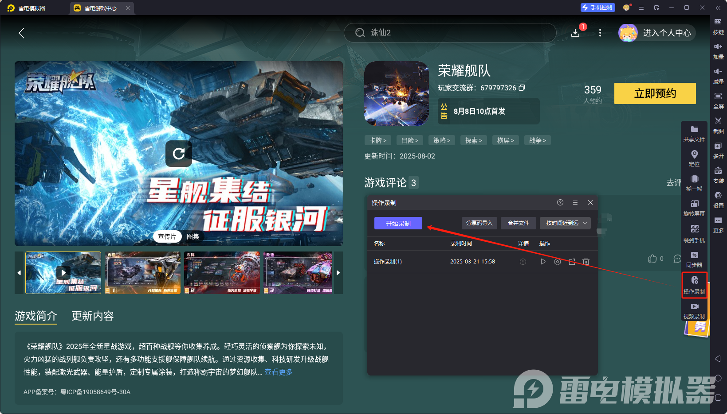Image resolution: width=727 pixels, height=414 pixels.
Task: Open 查看更多 to read full description
Action: click(x=278, y=372)
